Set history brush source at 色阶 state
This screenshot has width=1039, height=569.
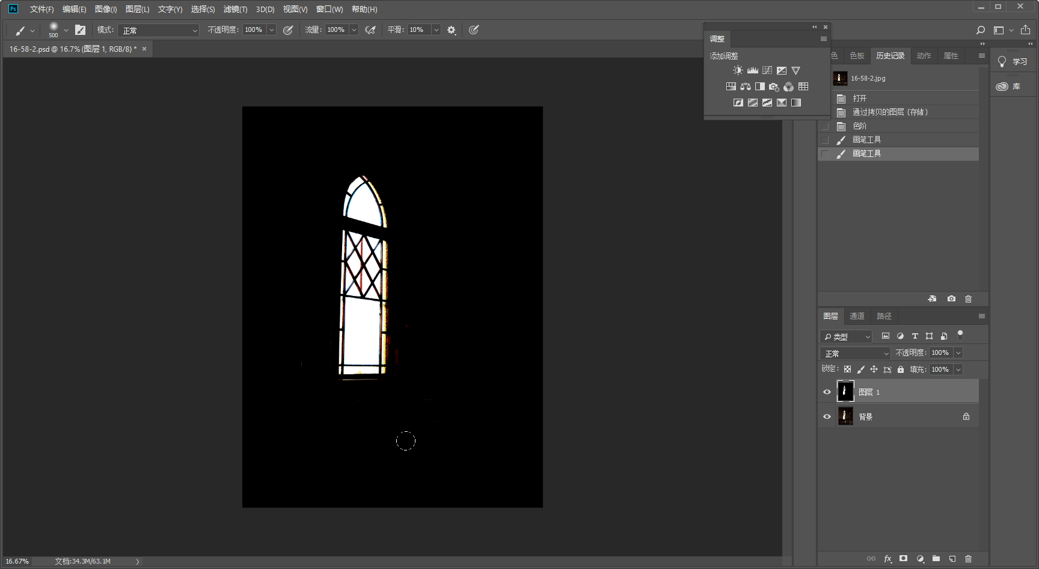825,126
